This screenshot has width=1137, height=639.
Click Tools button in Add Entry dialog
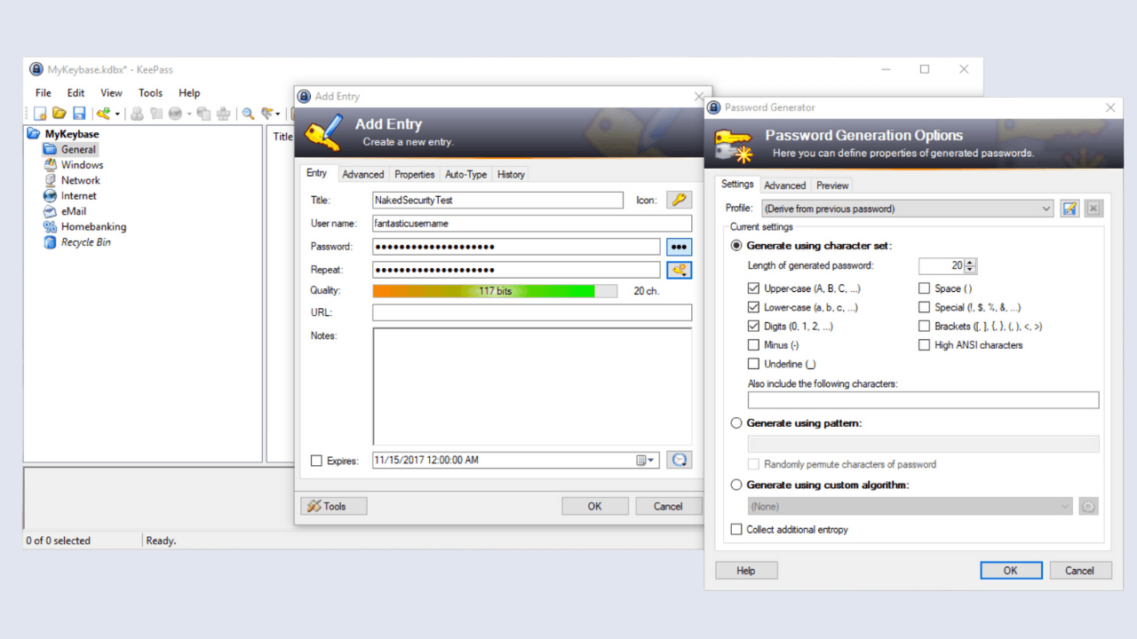tap(334, 506)
